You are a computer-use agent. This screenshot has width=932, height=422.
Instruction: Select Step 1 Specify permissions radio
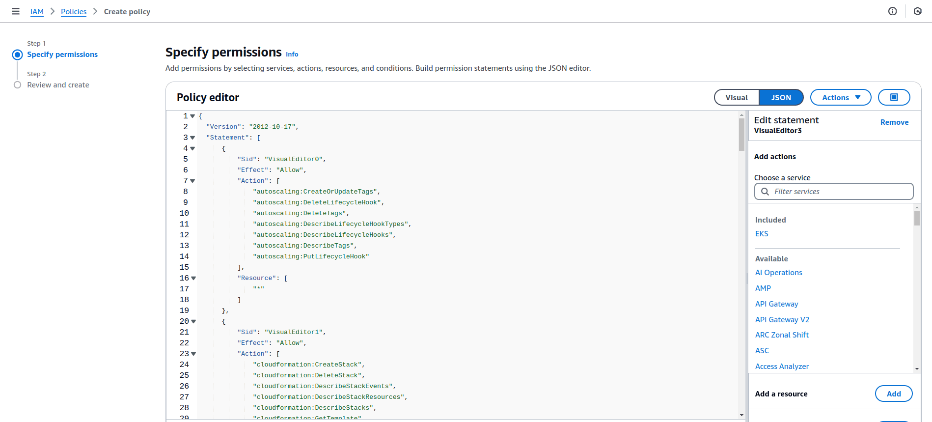click(17, 55)
